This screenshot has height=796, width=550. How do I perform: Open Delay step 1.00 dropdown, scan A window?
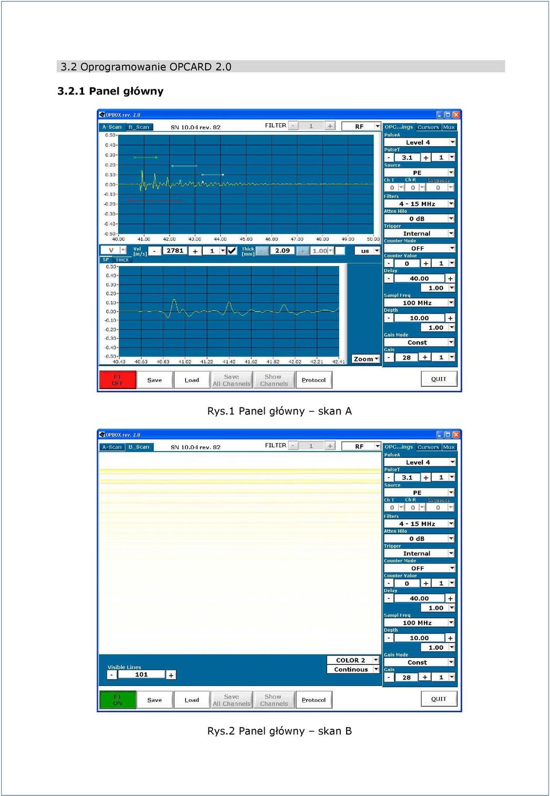click(452, 288)
